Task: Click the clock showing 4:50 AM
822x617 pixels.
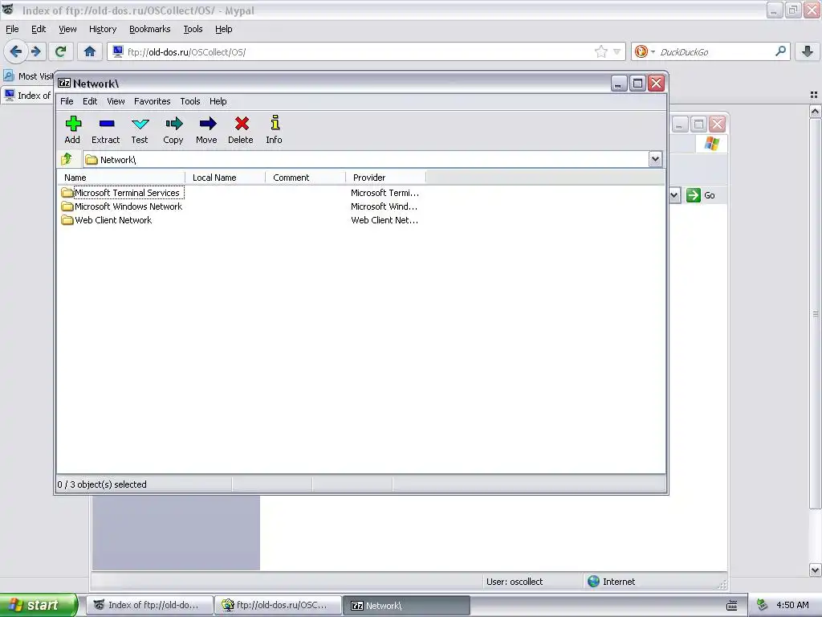Action: pos(792,605)
